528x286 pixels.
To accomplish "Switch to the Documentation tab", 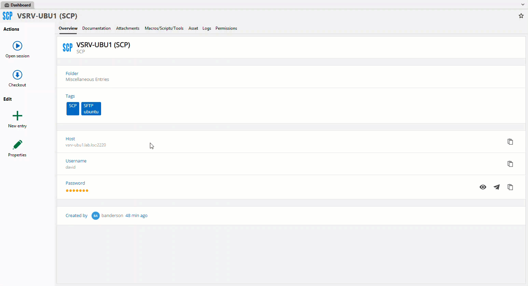I will 96,28.
